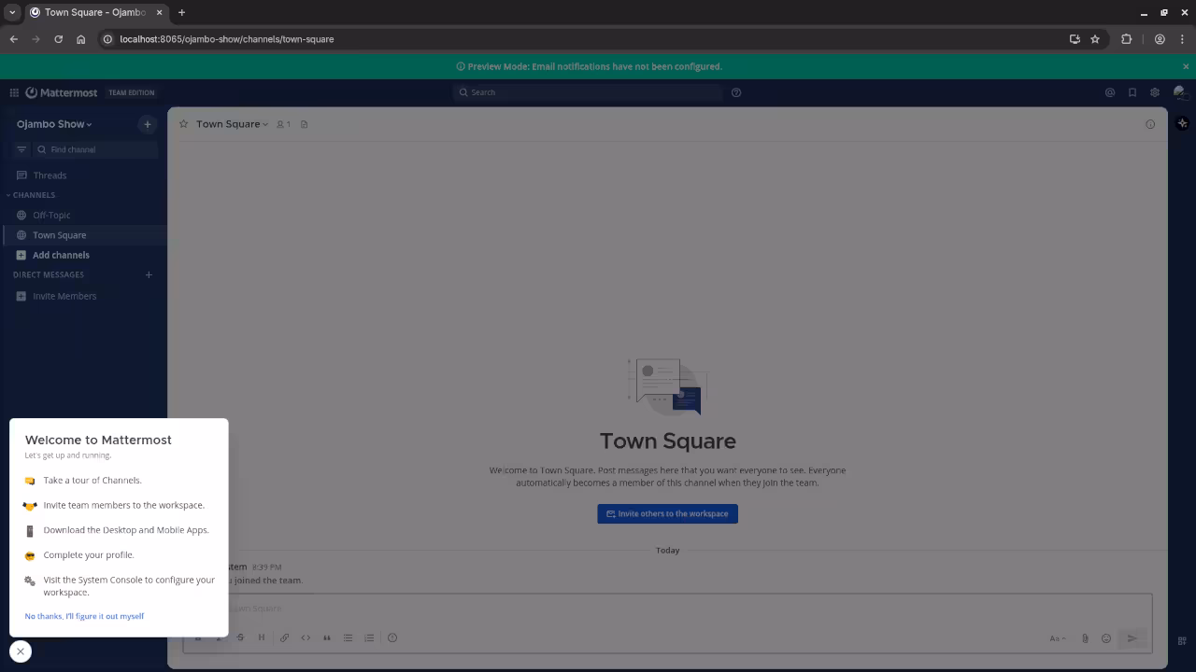Open the emoji picker in message box
Viewport: 1196px width, 672px height.
[x=1106, y=638]
